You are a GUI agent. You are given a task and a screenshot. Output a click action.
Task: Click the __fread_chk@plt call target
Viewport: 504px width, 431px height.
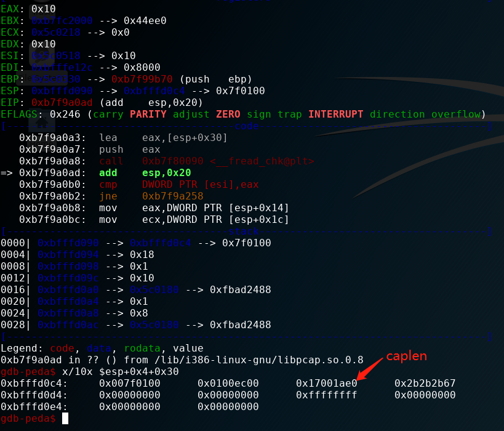click(x=262, y=161)
